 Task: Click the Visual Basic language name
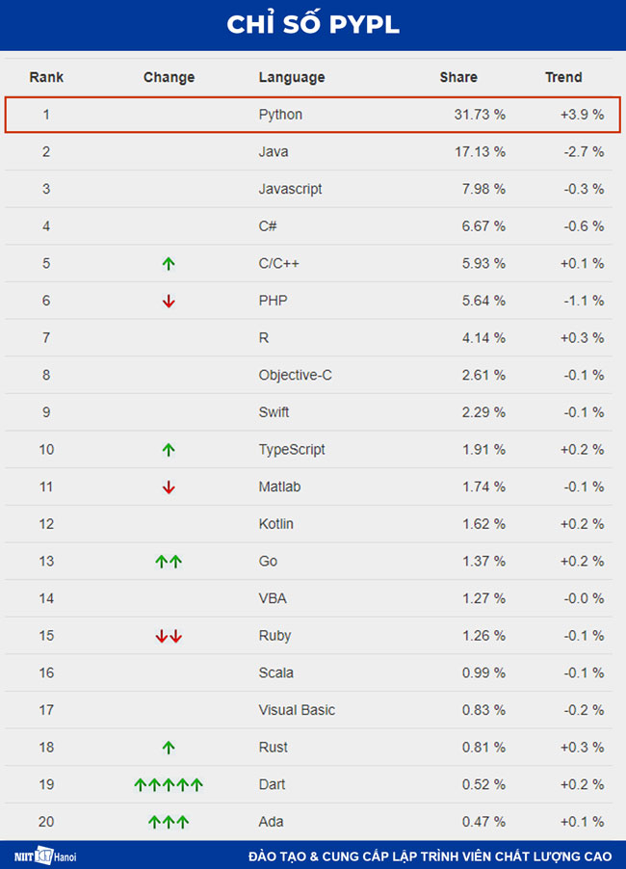pyautogui.click(x=297, y=710)
